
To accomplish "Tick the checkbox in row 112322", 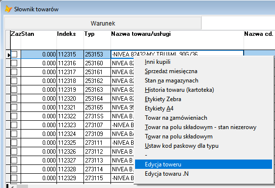I will click(14, 116).
